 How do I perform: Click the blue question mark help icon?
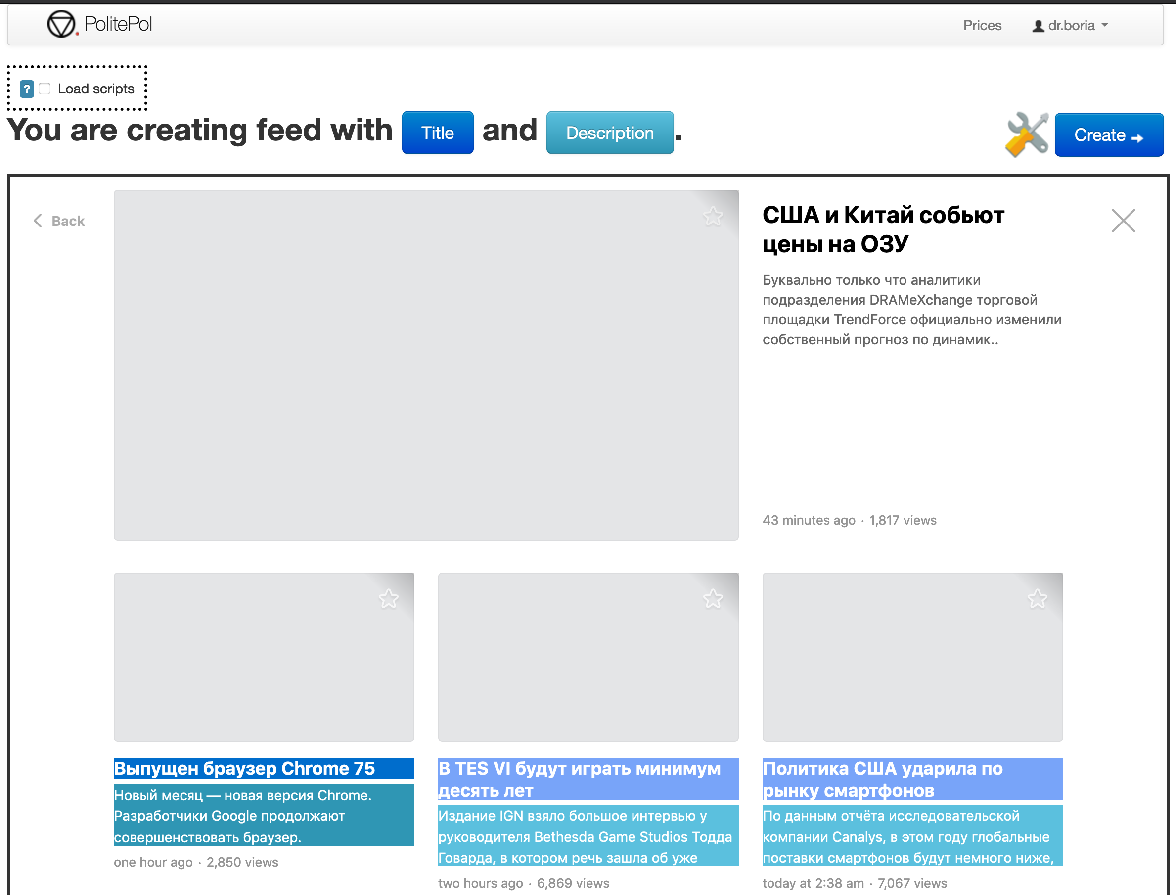[x=27, y=89]
